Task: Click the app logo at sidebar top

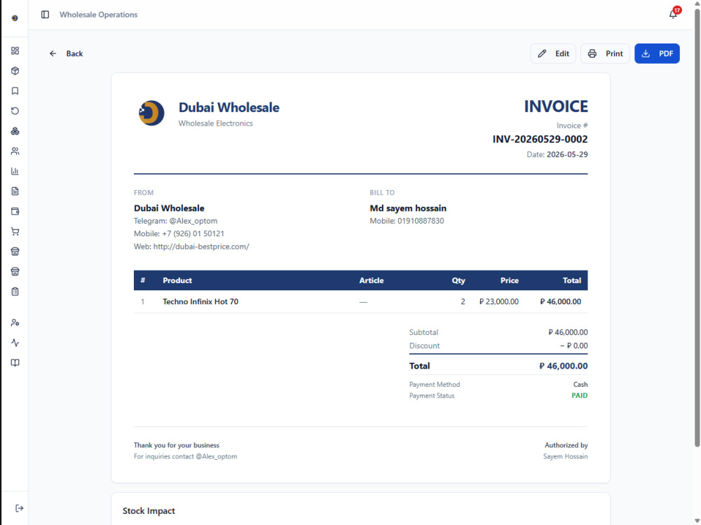Action: [x=15, y=18]
